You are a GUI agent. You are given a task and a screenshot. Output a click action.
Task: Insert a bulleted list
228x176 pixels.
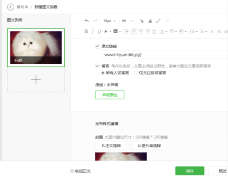coord(202,31)
